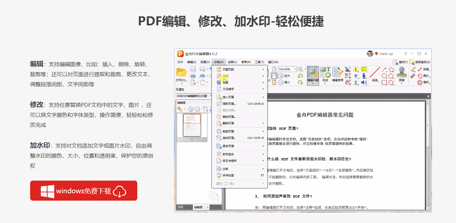
Task: Select the red oval shape tool
Action: [x=384, y=76]
